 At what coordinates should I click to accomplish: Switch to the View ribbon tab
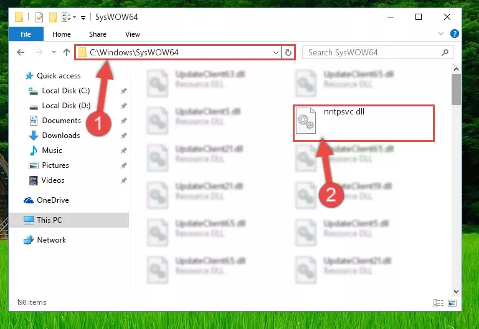click(133, 34)
